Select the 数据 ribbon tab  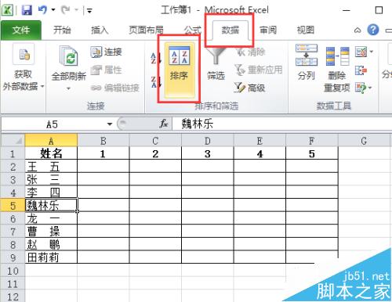(x=230, y=31)
